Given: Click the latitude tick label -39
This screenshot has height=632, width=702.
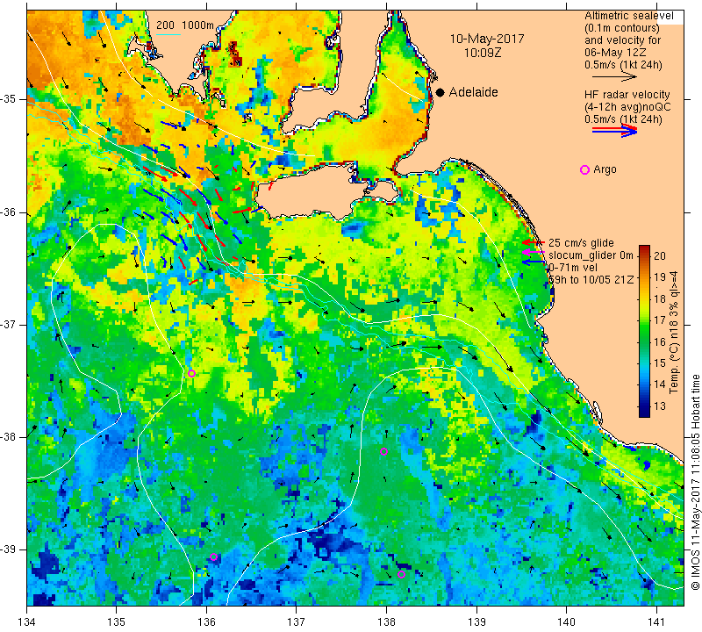Looking at the screenshot, I should (x=9, y=549).
